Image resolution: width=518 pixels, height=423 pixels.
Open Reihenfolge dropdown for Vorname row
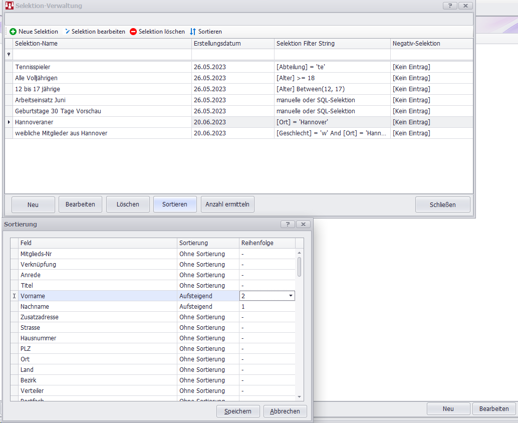click(291, 296)
